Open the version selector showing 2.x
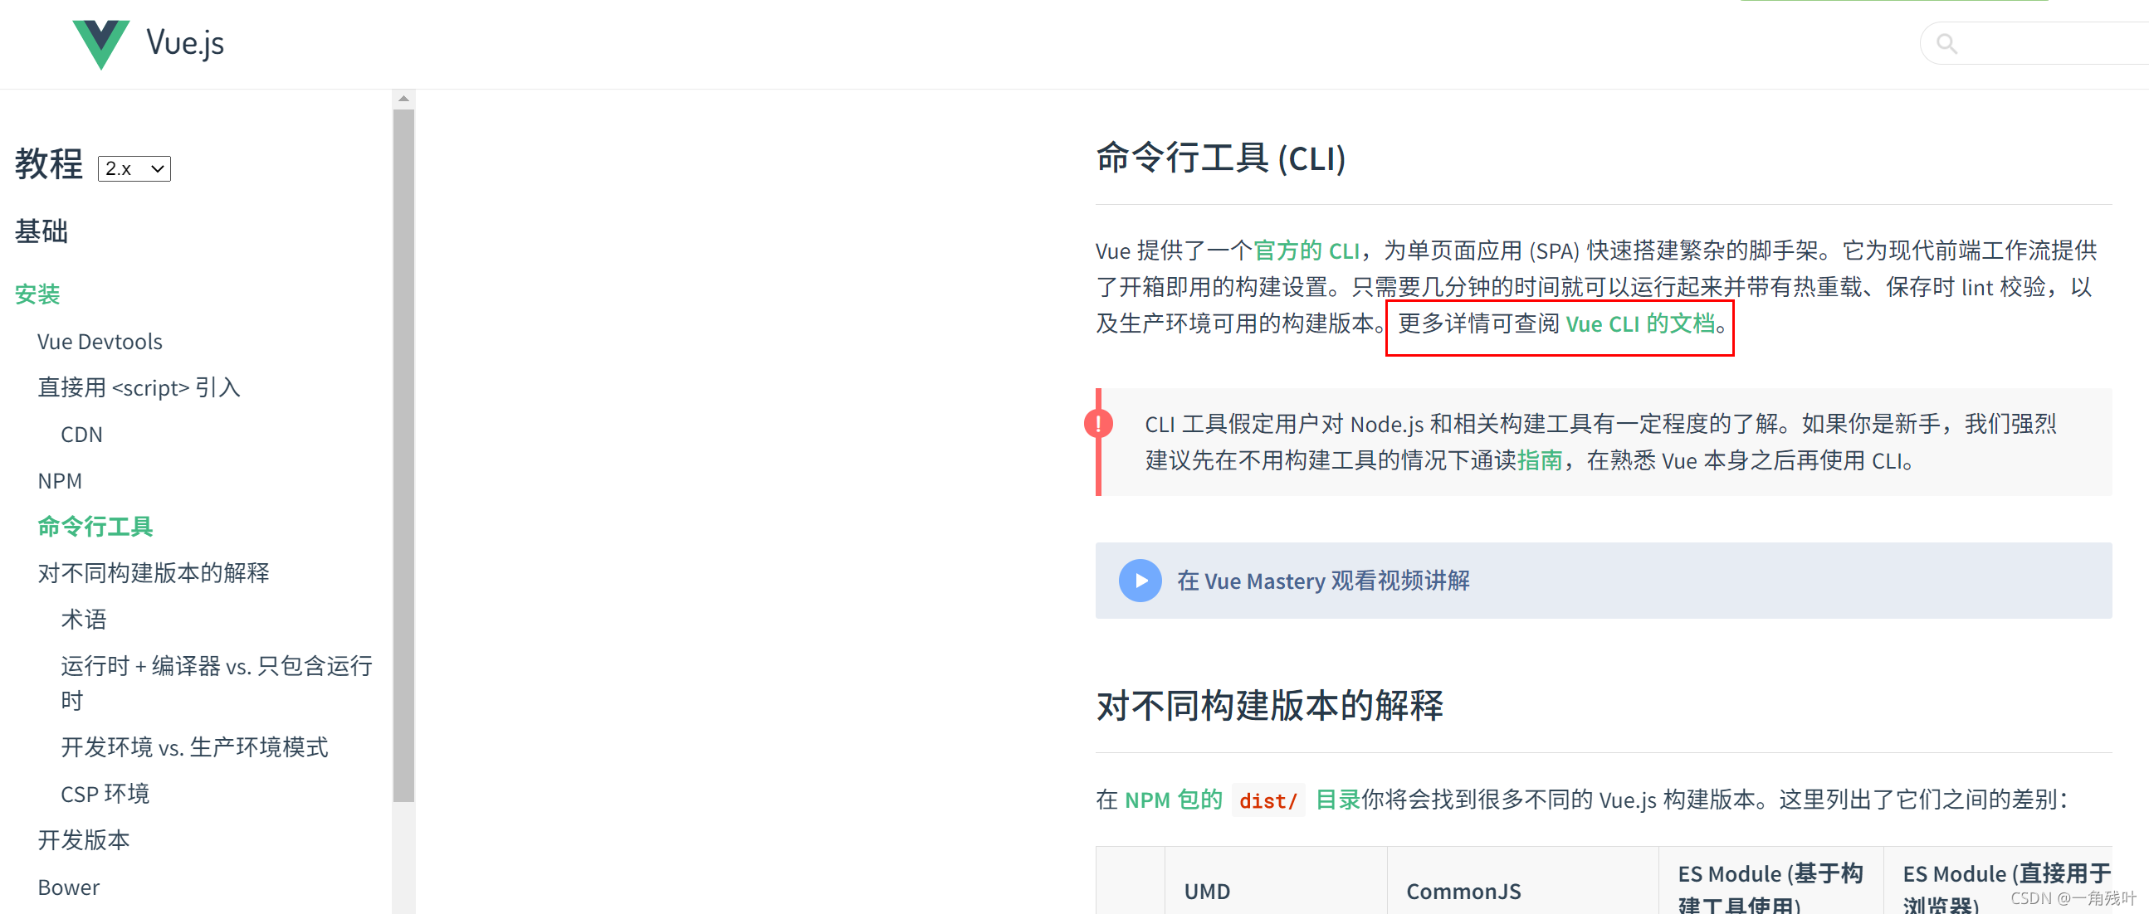Viewport: 2149px width, 914px height. 134,168
